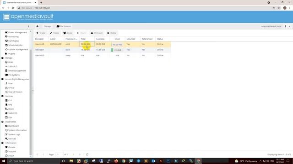Viewport: 293px width, 164px height.
Task: Open About info icon item
Action: [10, 156]
